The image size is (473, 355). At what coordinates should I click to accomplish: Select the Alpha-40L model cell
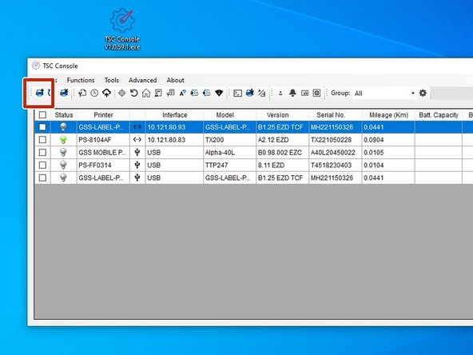[x=229, y=153]
